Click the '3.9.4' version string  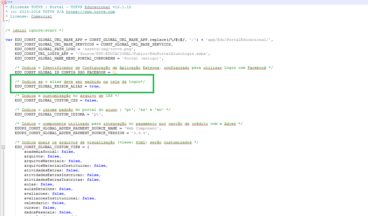tap(139, 133)
